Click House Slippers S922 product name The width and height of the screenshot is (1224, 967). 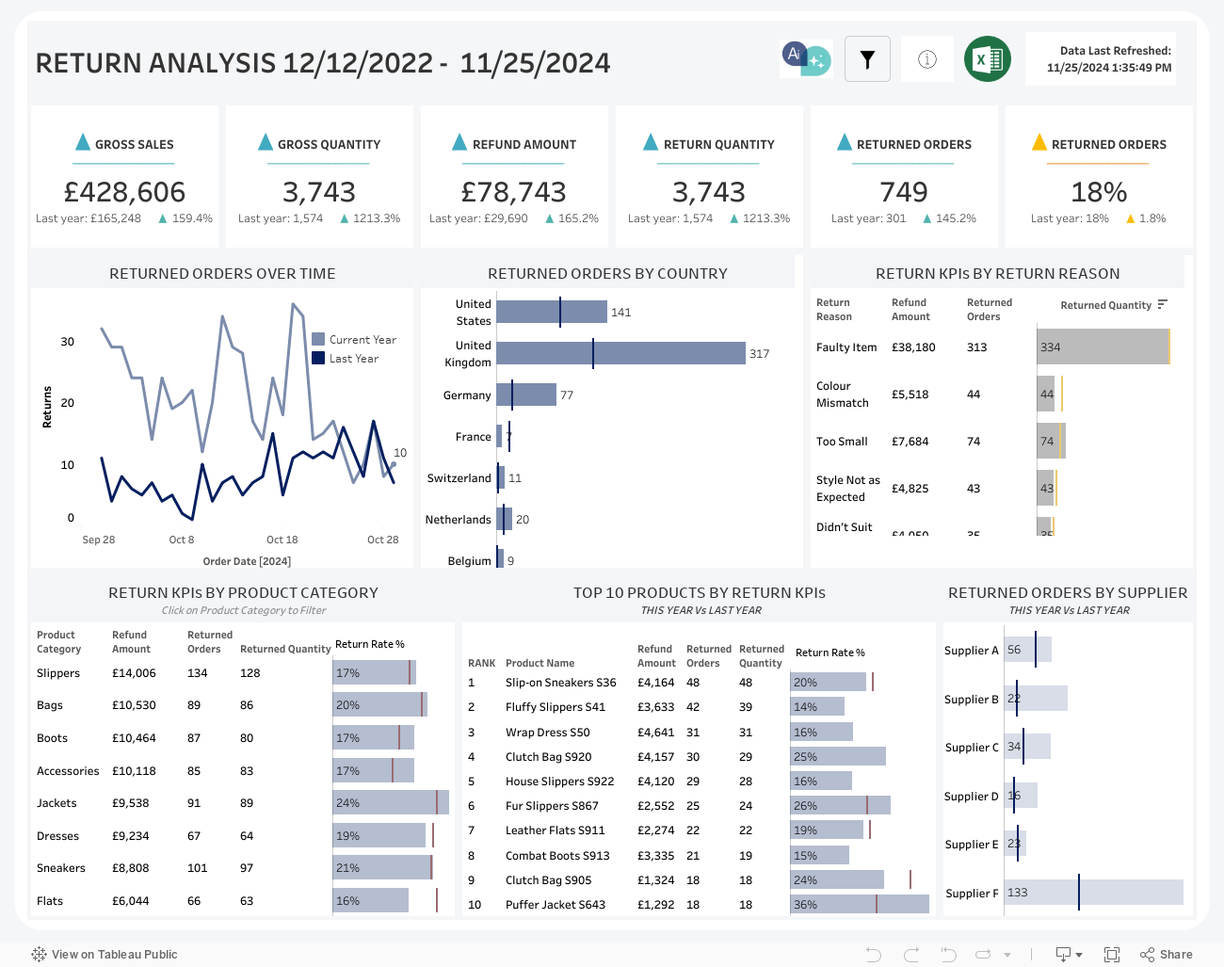coord(559,782)
